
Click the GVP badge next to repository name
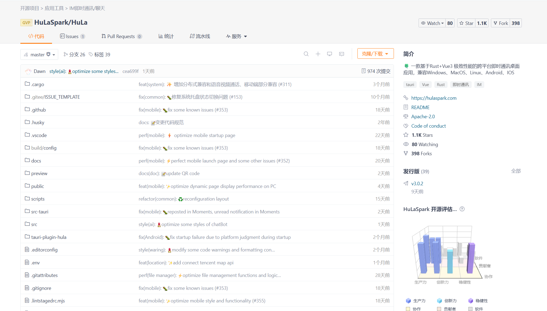pos(26,23)
